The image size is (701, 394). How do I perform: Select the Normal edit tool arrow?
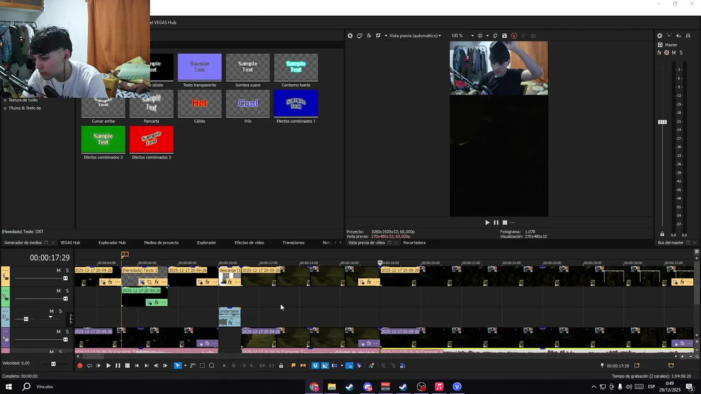click(177, 366)
